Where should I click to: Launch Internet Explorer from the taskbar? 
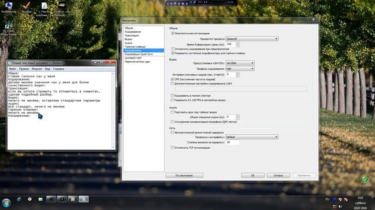[x=19, y=199]
